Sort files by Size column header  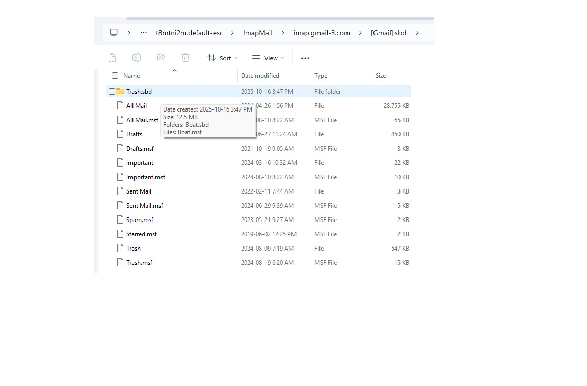381,76
